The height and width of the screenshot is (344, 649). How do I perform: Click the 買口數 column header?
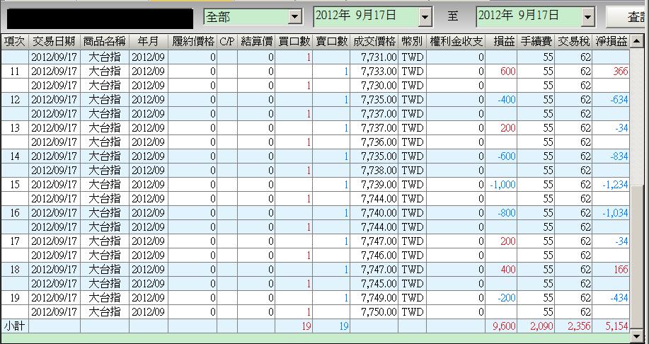point(294,41)
